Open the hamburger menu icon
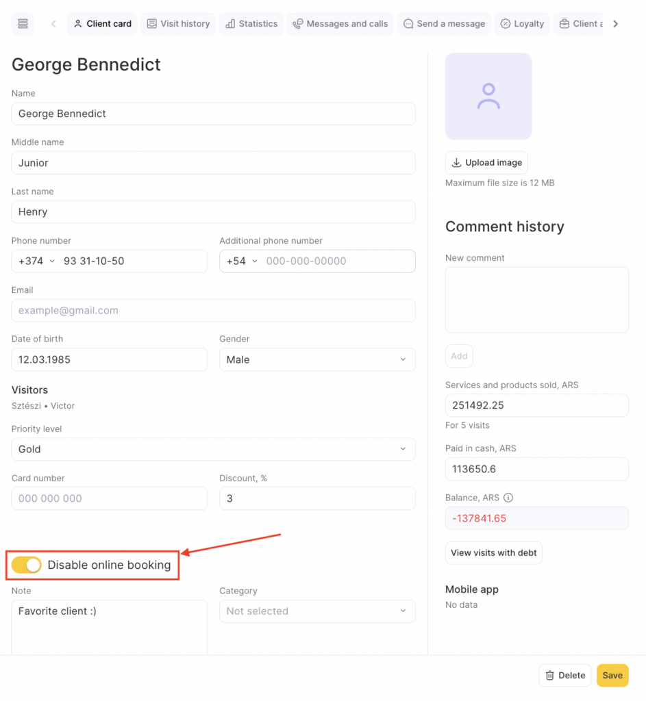The width and height of the screenshot is (646, 701). click(x=23, y=24)
